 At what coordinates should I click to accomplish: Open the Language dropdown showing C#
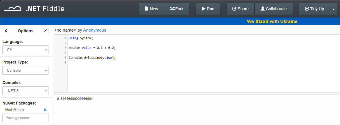click(x=26, y=50)
